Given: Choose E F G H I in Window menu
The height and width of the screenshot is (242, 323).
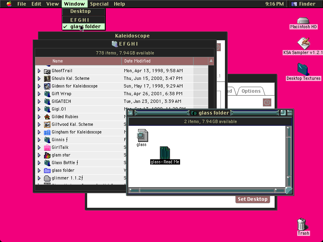Looking at the screenshot, I should [x=84, y=20].
